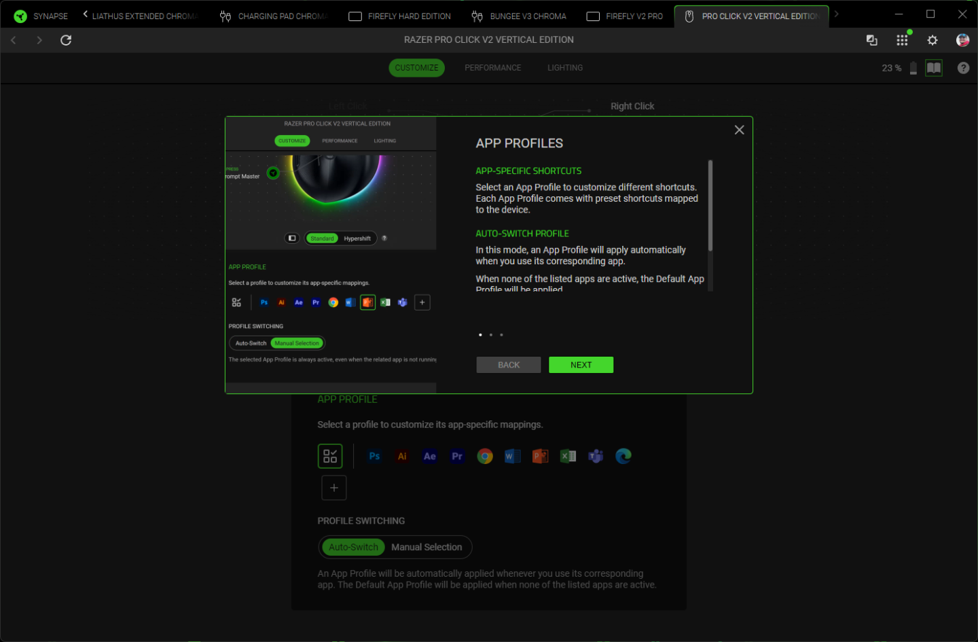
Task: Open the modules grid icon
Action: (x=902, y=40)
